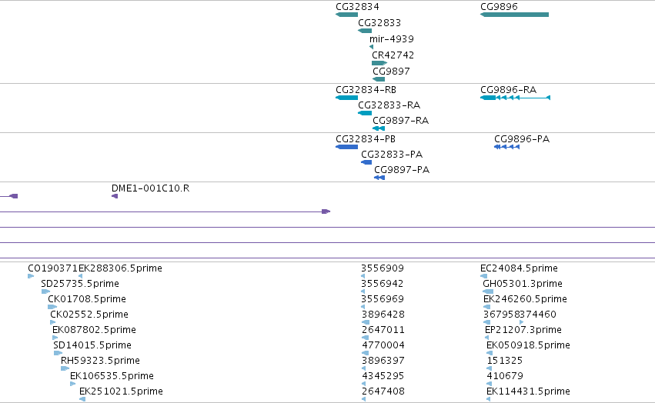Open the CG9897-PA label
Screen dimensions: 655x403
coord(402,169)
